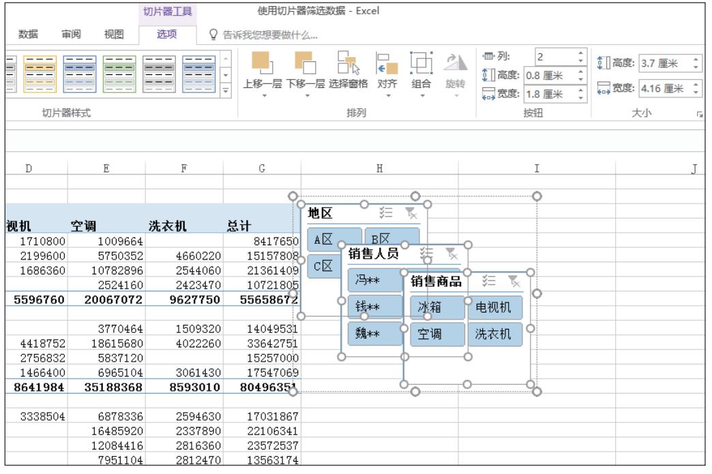The width and height of the screenshot is (712, 474).
Task: Click the Bring Forward (上移一层) icon
Action: 262,63
